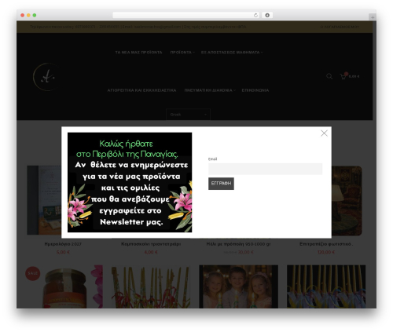
Task: Close the newsletter popup with the X
Action: (x=324, y=133)
